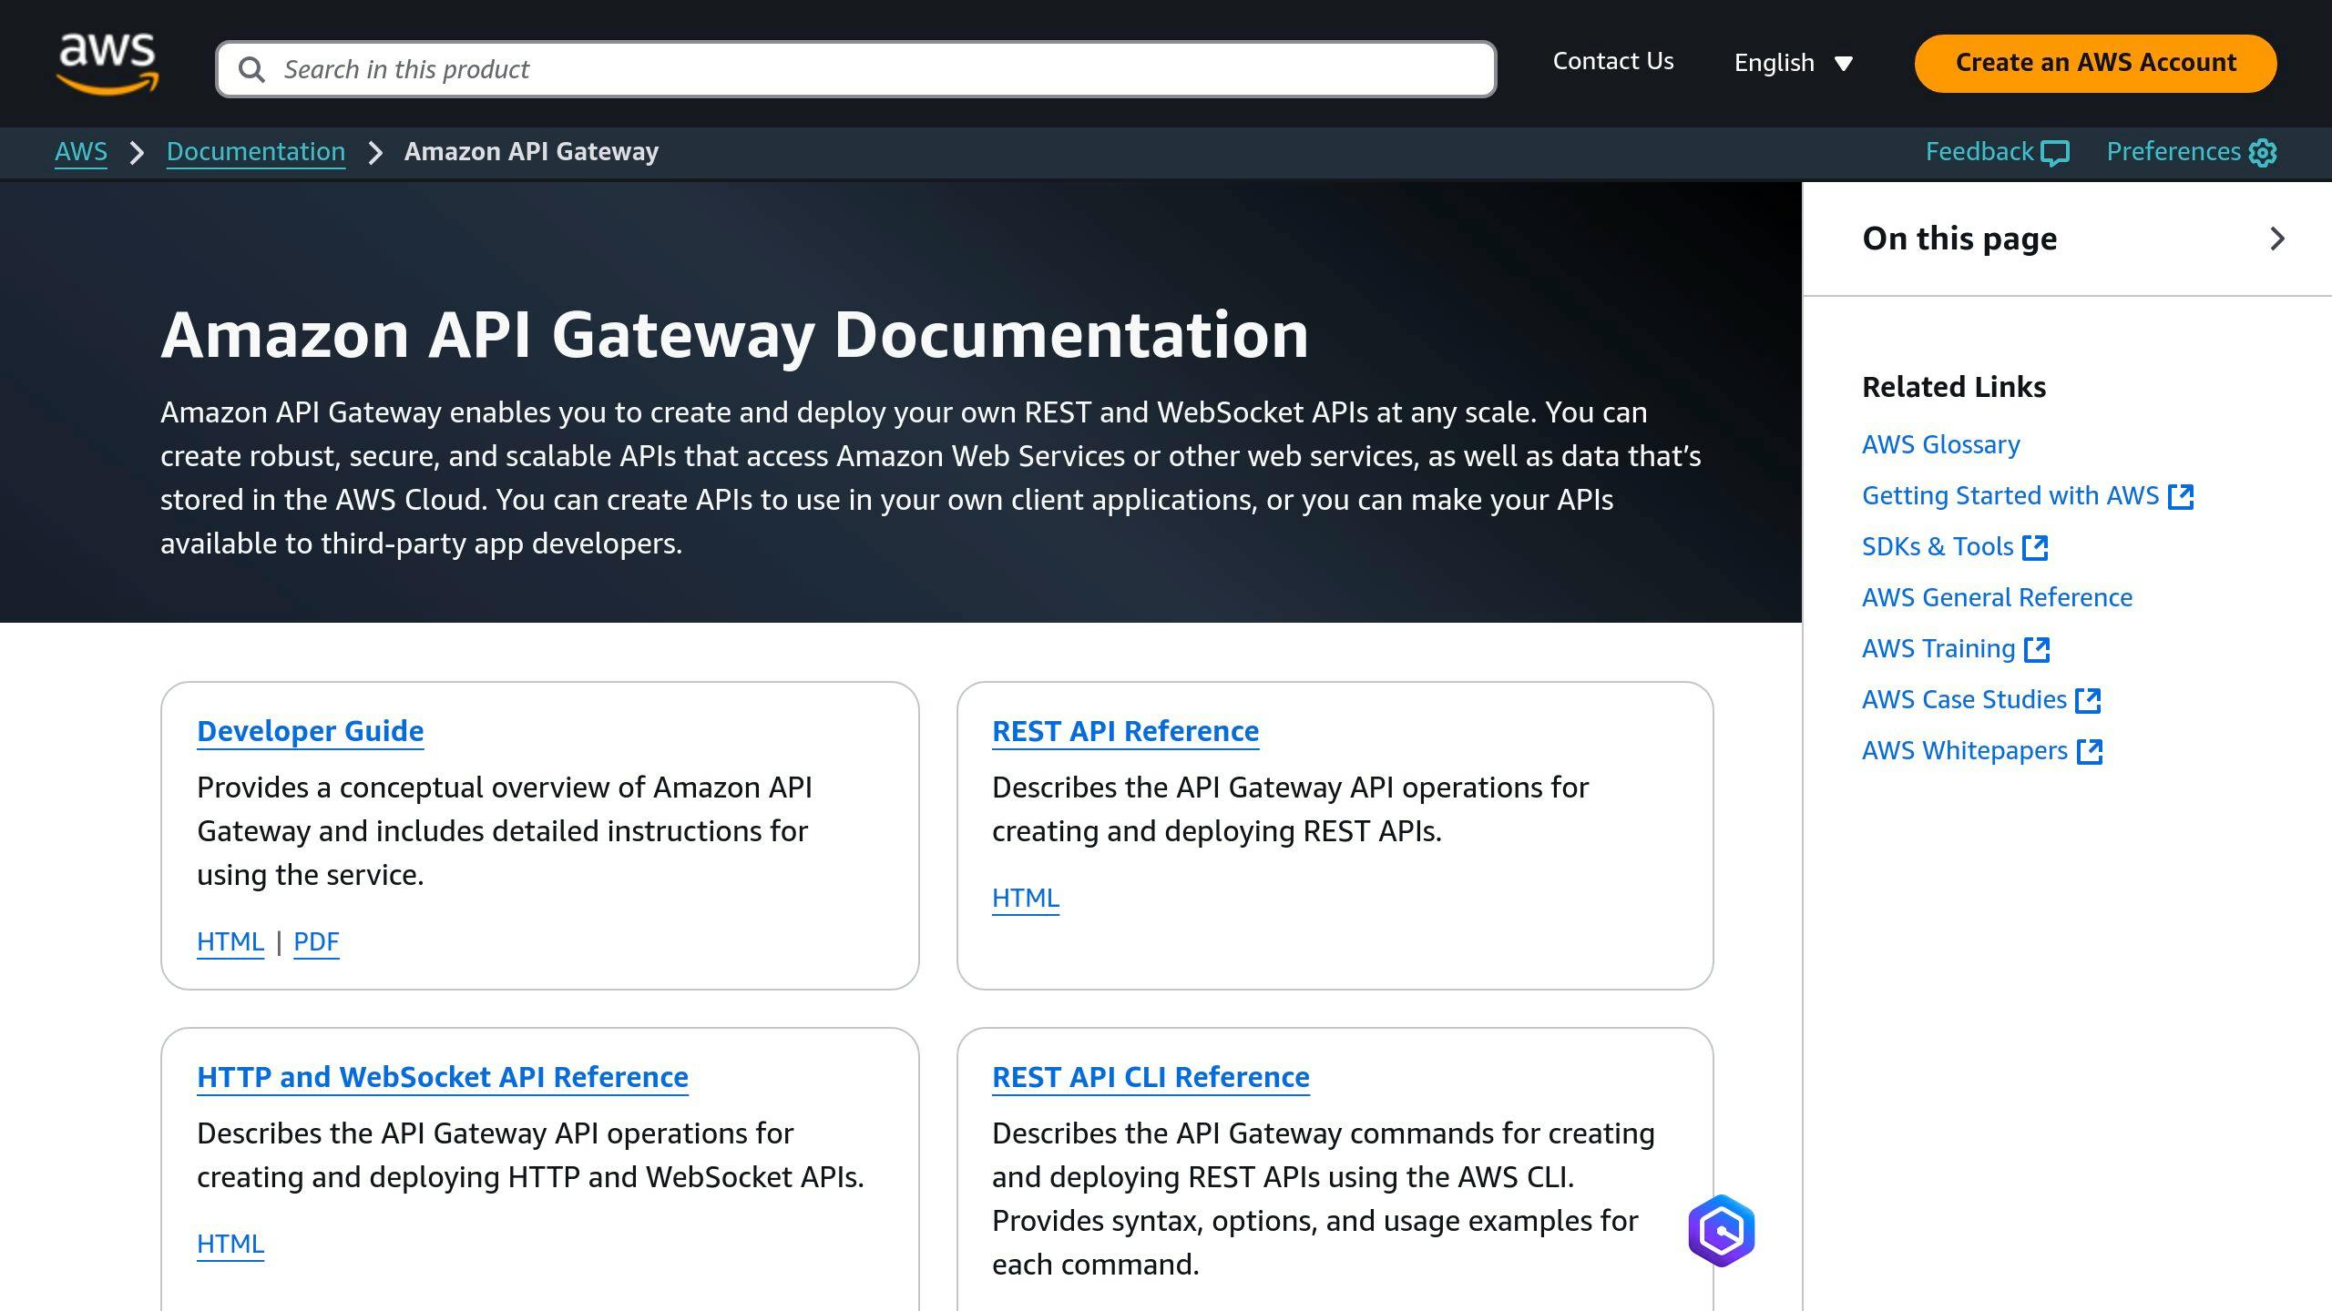Open Getting Started with AWS link
Image resolution: width=2332 pixels, height=1311 pixels.
(x=2010, y=495)
